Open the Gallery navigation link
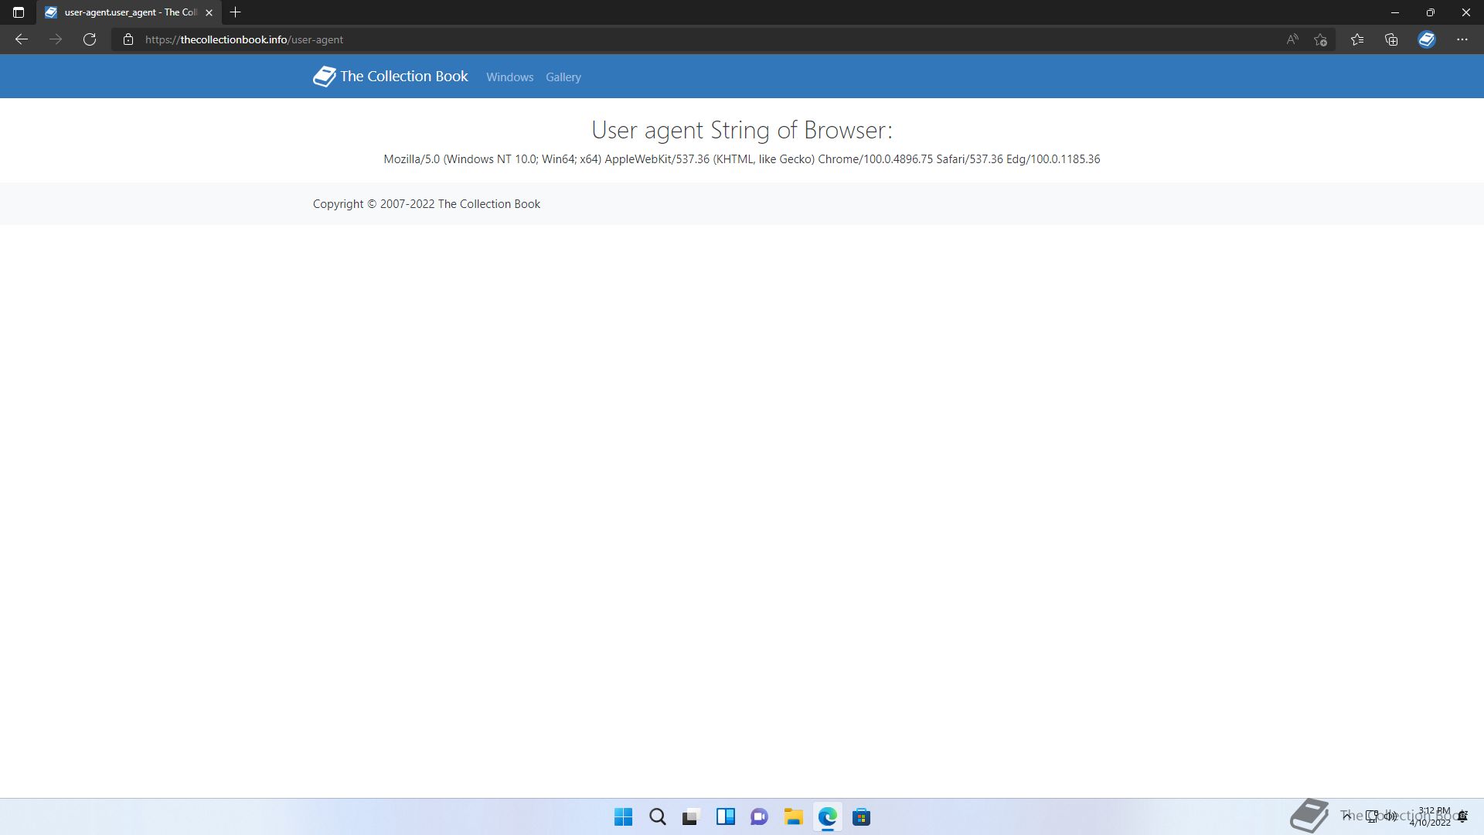 tap(563, 77)
